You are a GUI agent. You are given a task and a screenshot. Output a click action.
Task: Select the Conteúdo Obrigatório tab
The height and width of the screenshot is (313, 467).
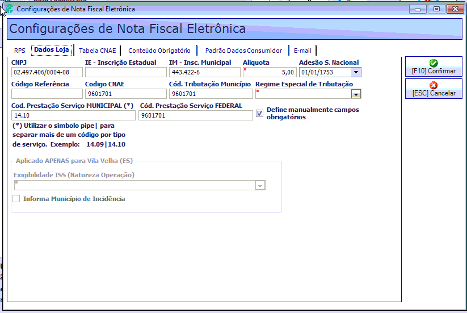point(159,51)
